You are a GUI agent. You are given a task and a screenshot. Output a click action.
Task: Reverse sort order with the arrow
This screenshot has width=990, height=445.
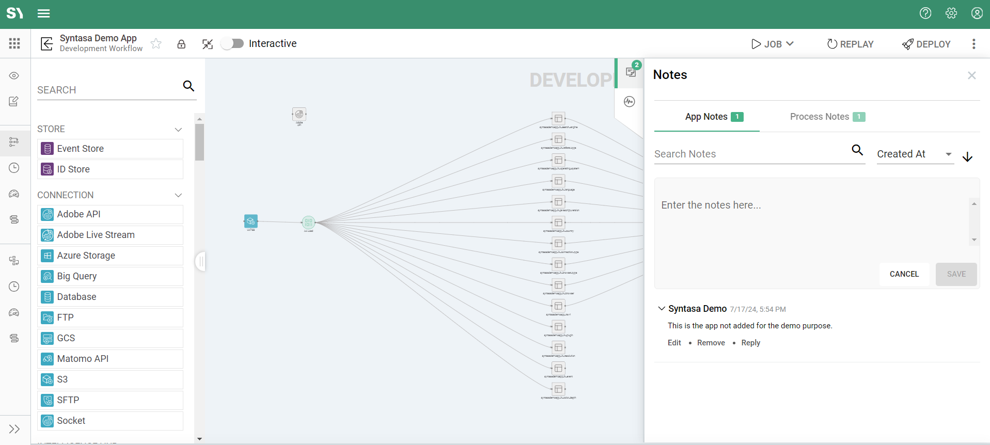tap(967, 157)
